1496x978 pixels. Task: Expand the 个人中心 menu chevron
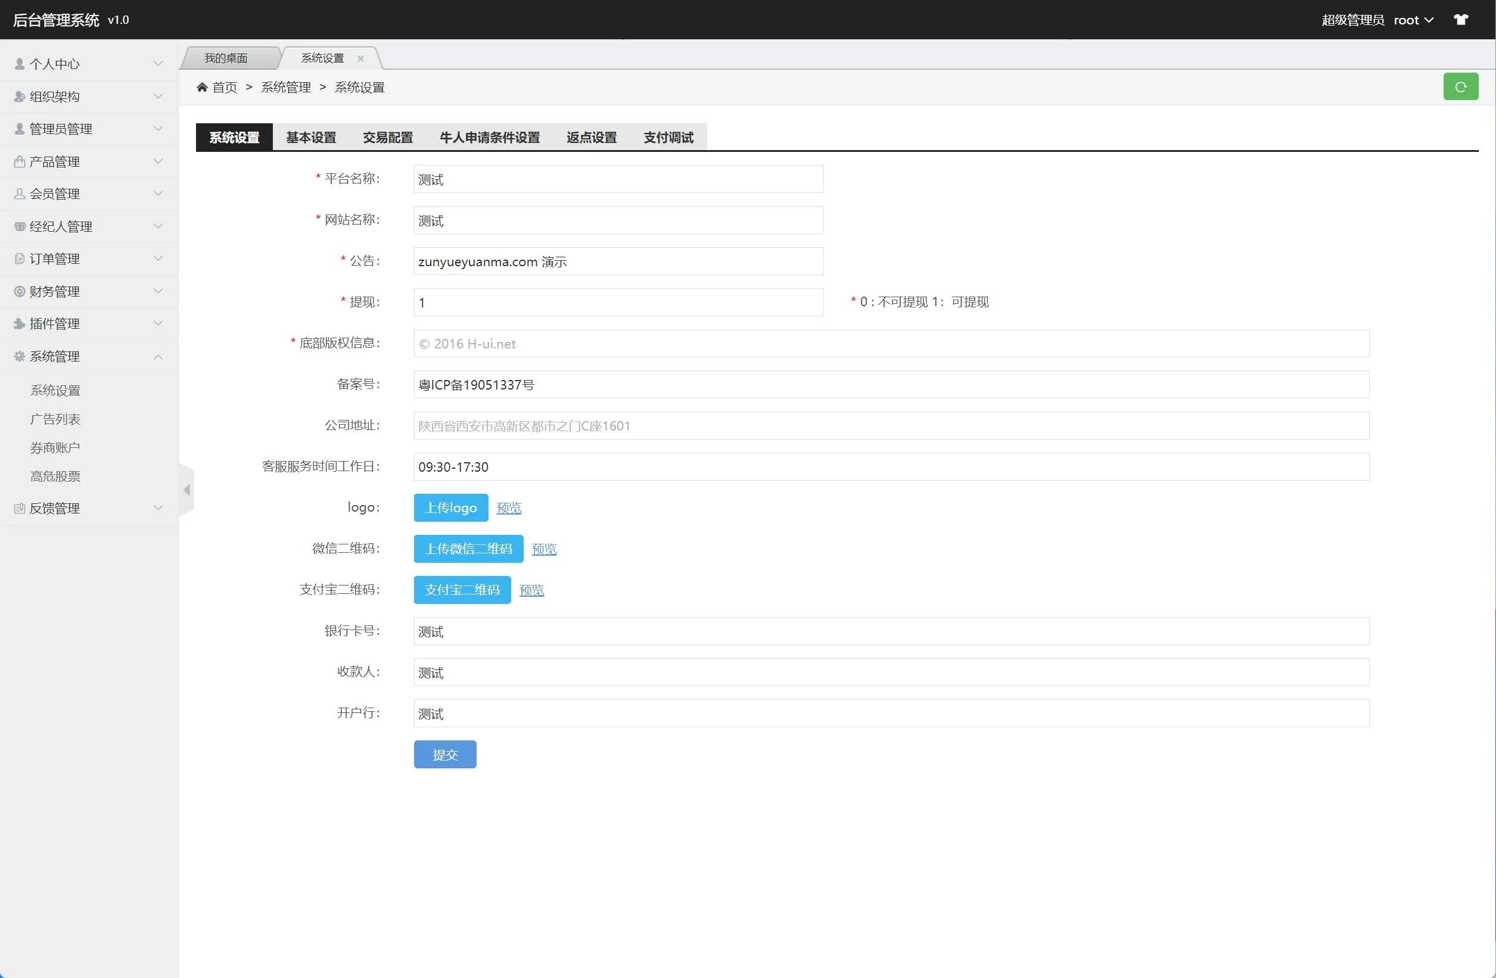pos(158,64)
